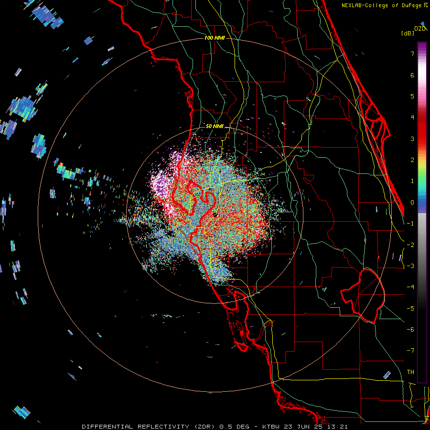Click the -6 tick label on scale

tap(410, 330)
